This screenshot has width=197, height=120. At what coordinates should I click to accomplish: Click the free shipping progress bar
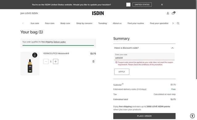(58, 45)
